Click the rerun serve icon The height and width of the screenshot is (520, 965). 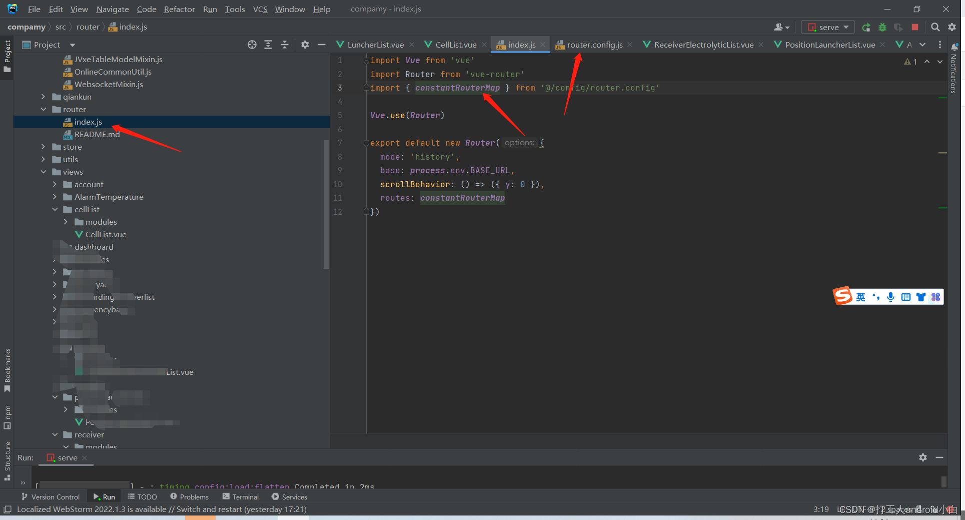866,27
